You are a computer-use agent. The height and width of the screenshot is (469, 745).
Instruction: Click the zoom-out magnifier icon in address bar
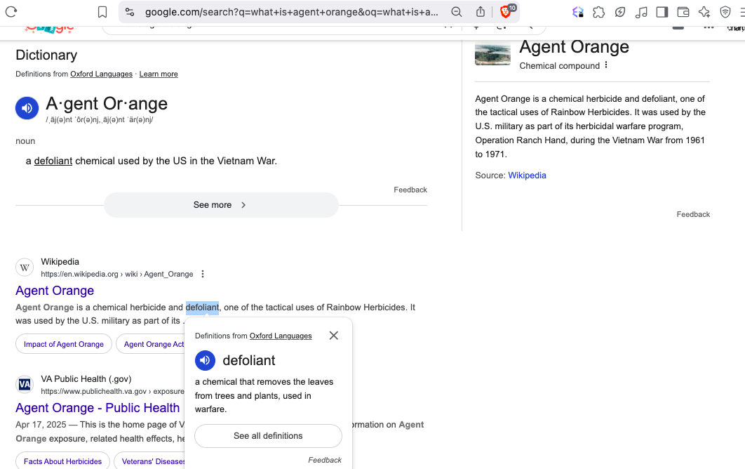(456, 12)
